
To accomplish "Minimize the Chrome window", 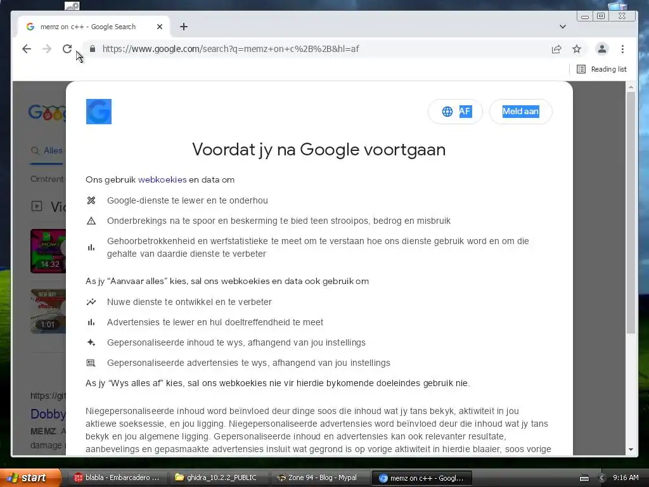I will 585,16.
